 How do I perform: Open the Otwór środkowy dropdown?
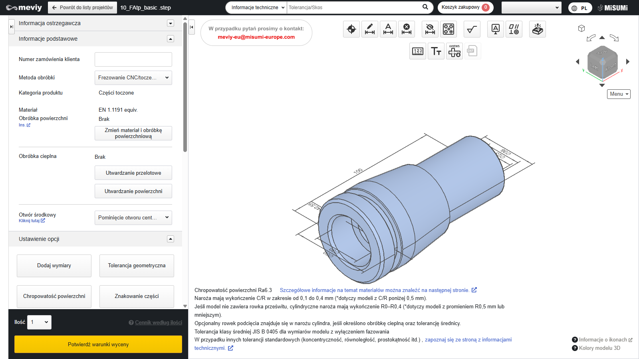(133, 218)
